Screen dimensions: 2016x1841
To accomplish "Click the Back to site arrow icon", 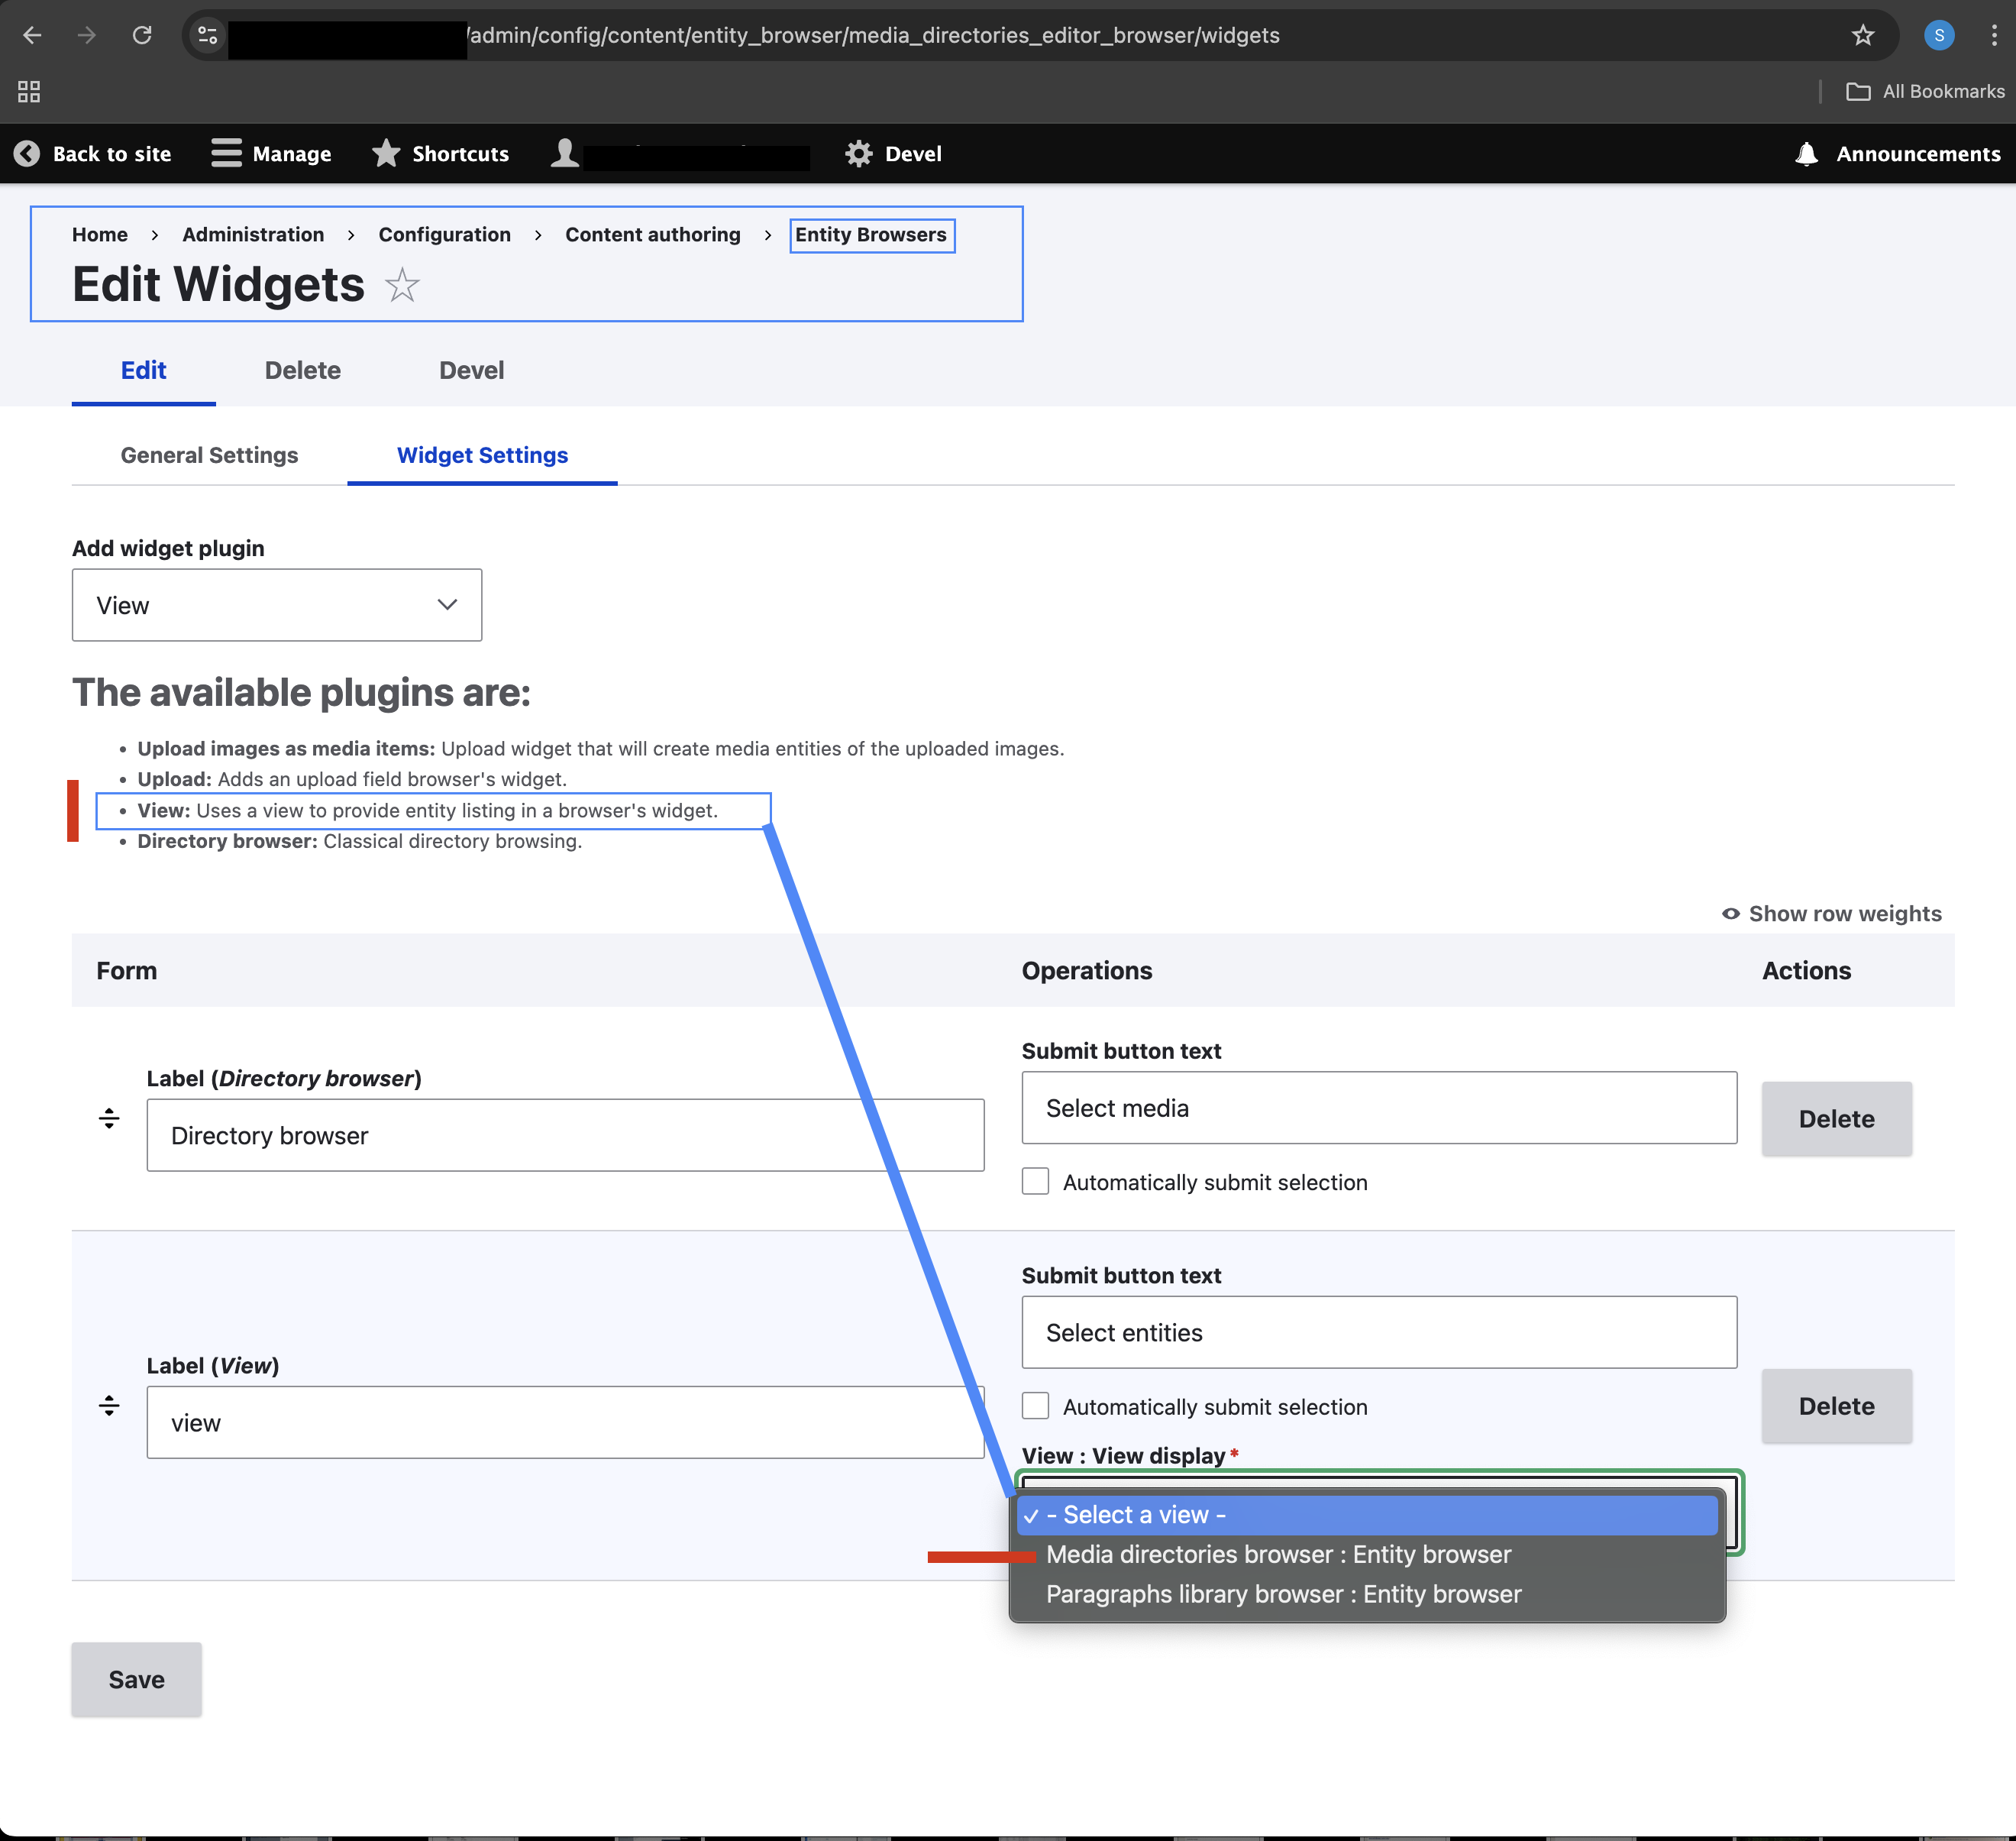I will (26, 153).
